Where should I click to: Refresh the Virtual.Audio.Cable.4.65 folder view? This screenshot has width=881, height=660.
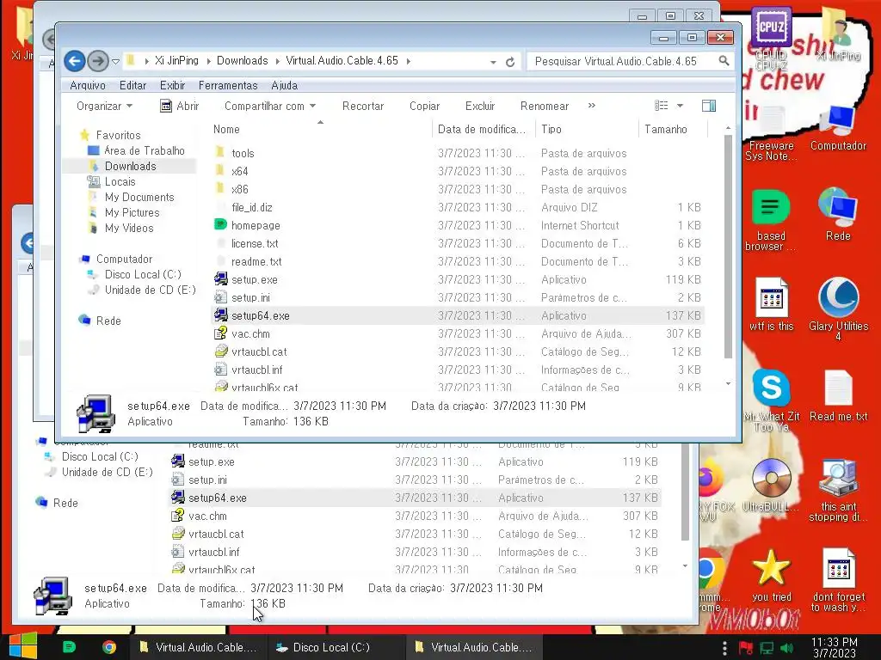pos(510,62)
